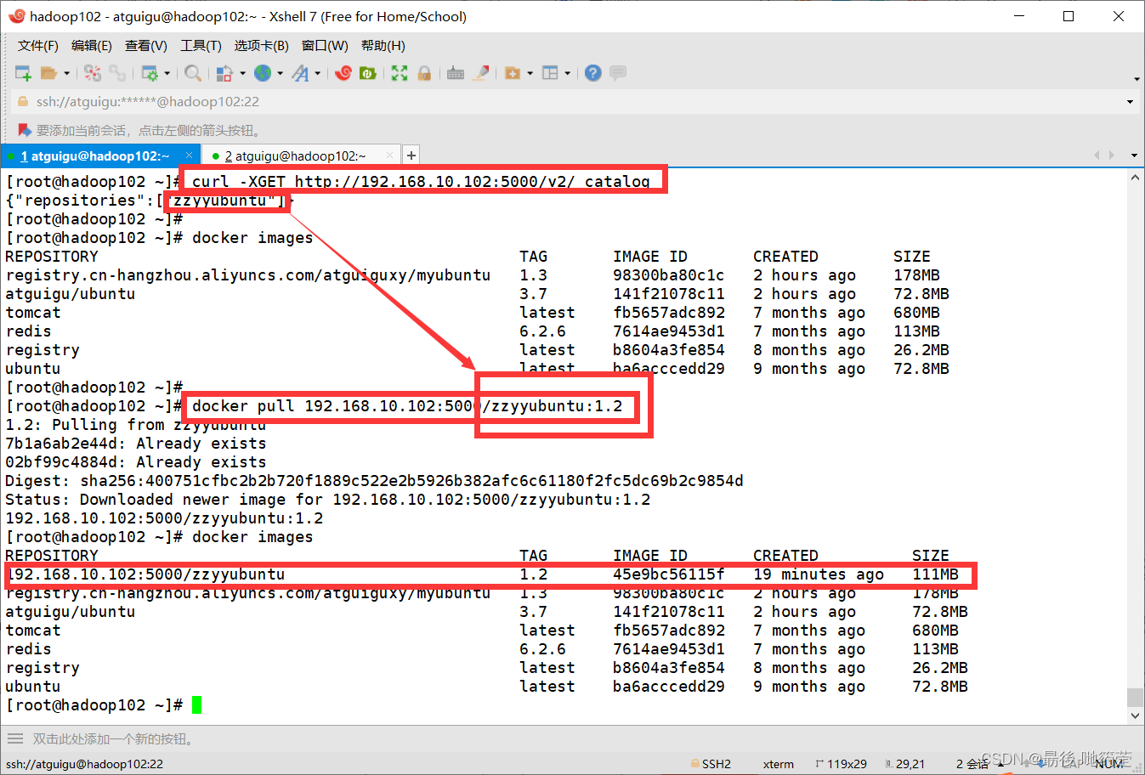Image resolution: width=1145 pixels, height=775 pixels.
Task: Click the Disconnect toolbar icon
Action: click(93, 73)
